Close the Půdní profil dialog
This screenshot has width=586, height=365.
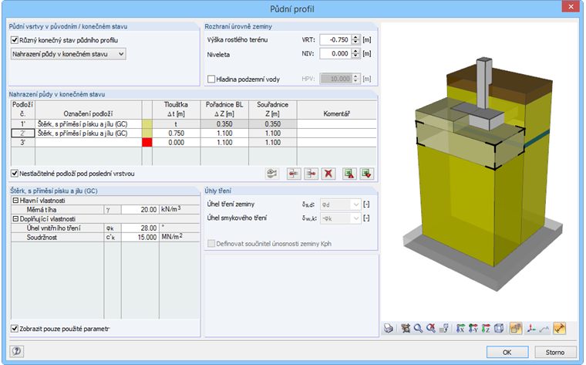coord(571,7)
